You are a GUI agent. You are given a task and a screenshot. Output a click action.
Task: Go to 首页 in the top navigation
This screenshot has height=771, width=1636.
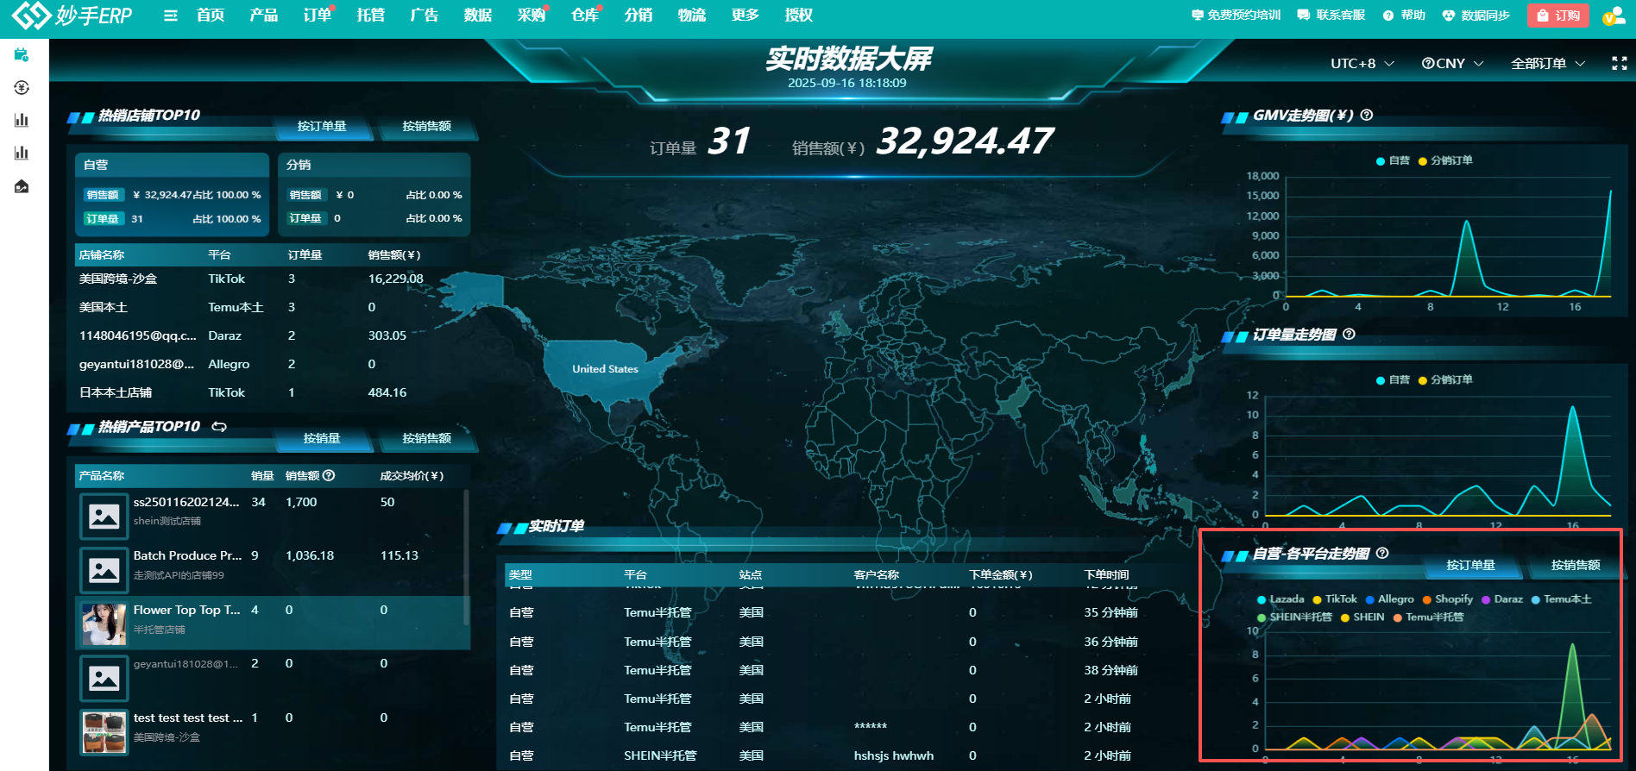click(x=211, y=16)
